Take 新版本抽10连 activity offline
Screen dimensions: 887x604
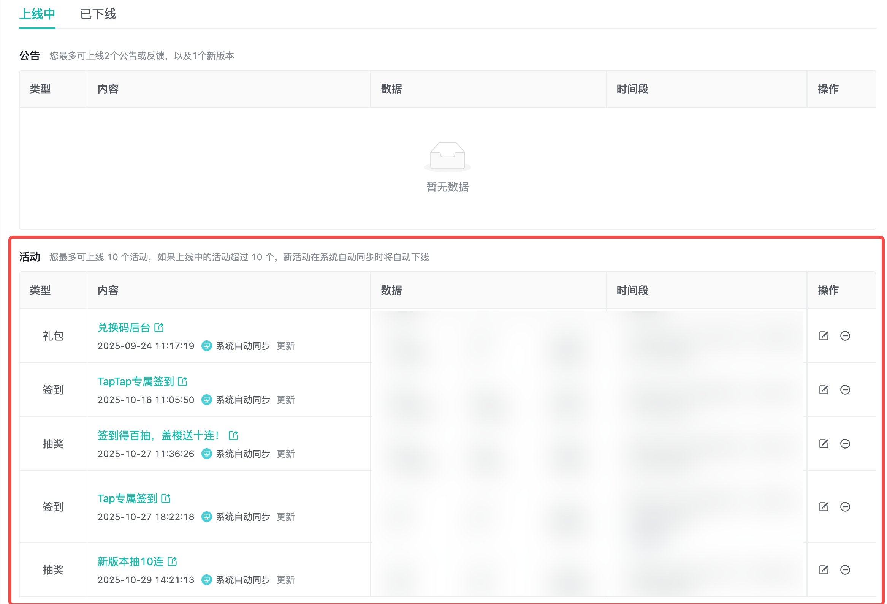tap(845, 570)
